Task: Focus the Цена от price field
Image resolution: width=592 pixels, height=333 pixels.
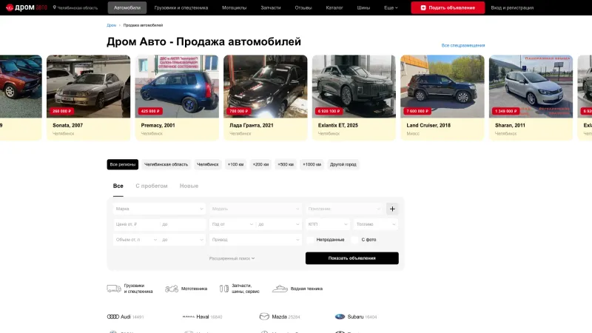Action: (x=136, y=224)
